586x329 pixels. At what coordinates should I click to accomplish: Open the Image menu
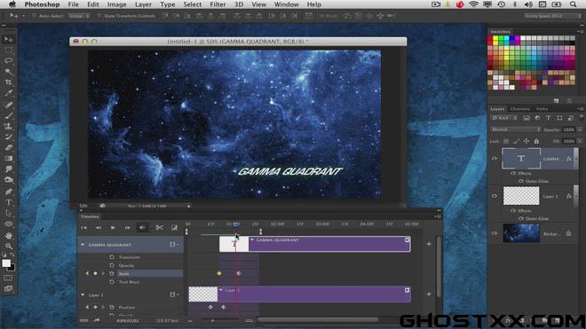point(116,4)
